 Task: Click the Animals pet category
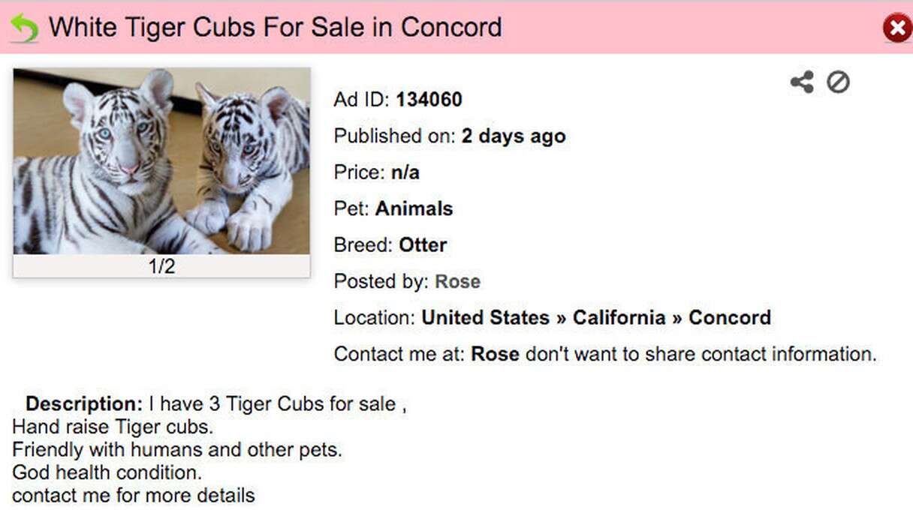(x=414, y=208)
